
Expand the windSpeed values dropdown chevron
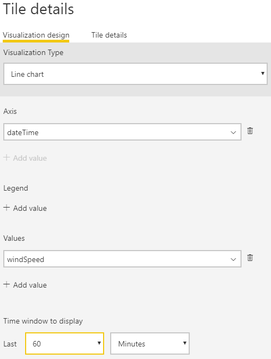pos(233,259)
